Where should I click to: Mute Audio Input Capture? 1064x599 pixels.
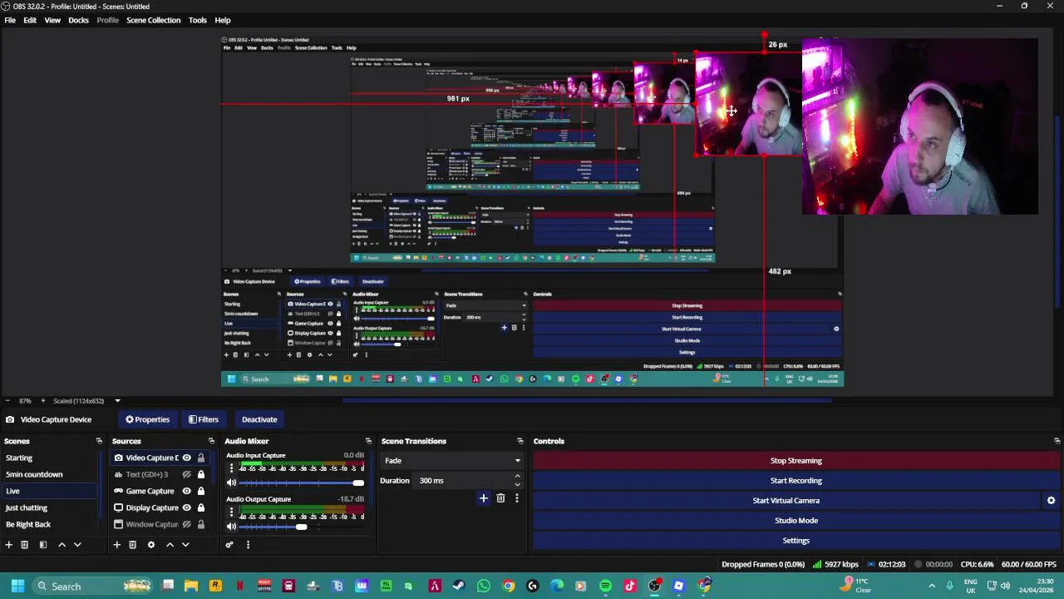pos(231,483)
